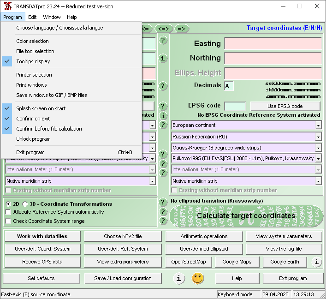
Task: Click the ? icon right of Allocate Reference System automatically
Action: pyautogui.click(x=163, y=212)
